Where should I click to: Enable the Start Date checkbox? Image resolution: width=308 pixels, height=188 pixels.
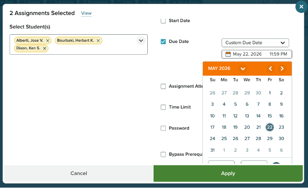tap(163, 20)
